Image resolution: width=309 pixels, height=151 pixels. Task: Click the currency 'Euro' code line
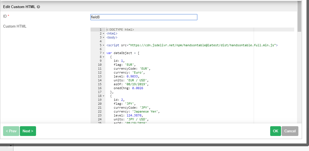(x=129, y=72)
